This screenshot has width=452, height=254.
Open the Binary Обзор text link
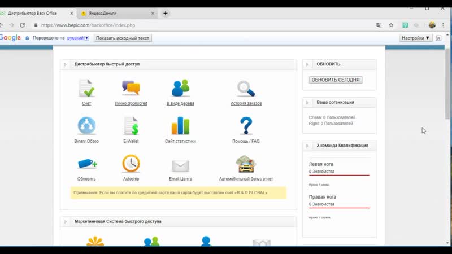click(x=86, y=141)
